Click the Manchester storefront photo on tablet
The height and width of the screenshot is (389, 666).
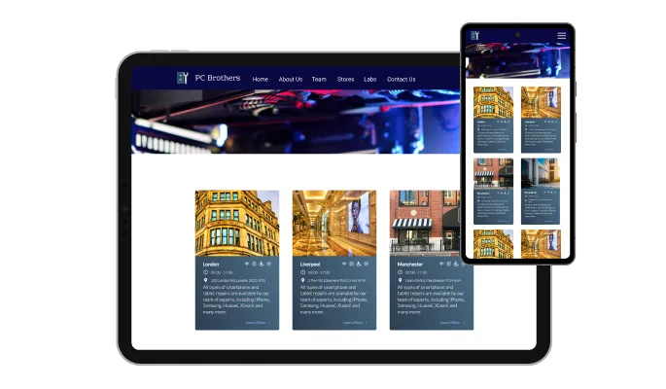pyautogui.click(x=431, y=223)
